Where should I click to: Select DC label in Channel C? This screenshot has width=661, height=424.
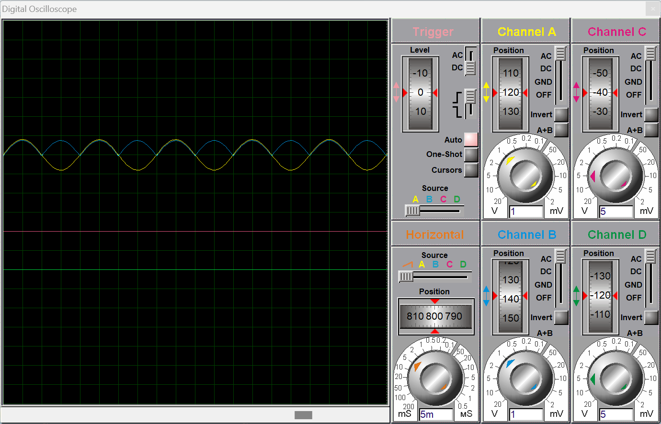click(x=636, y=68)
